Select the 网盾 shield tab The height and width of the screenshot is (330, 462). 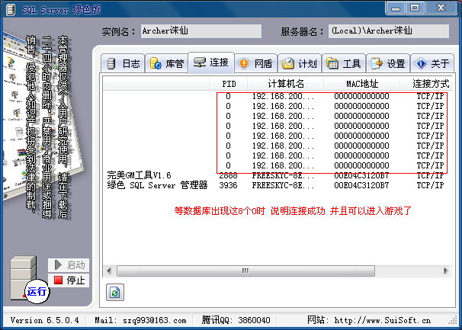(255, 63)
